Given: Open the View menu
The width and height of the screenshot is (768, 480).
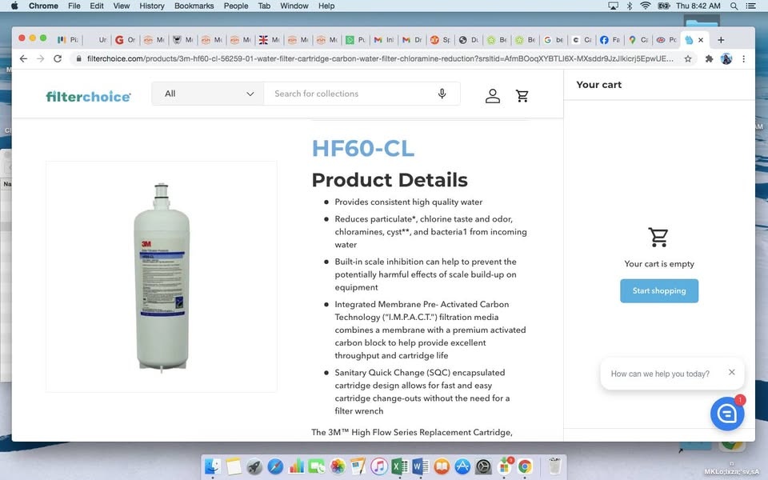Looking at the screenshot, I should tap(122, 6).
